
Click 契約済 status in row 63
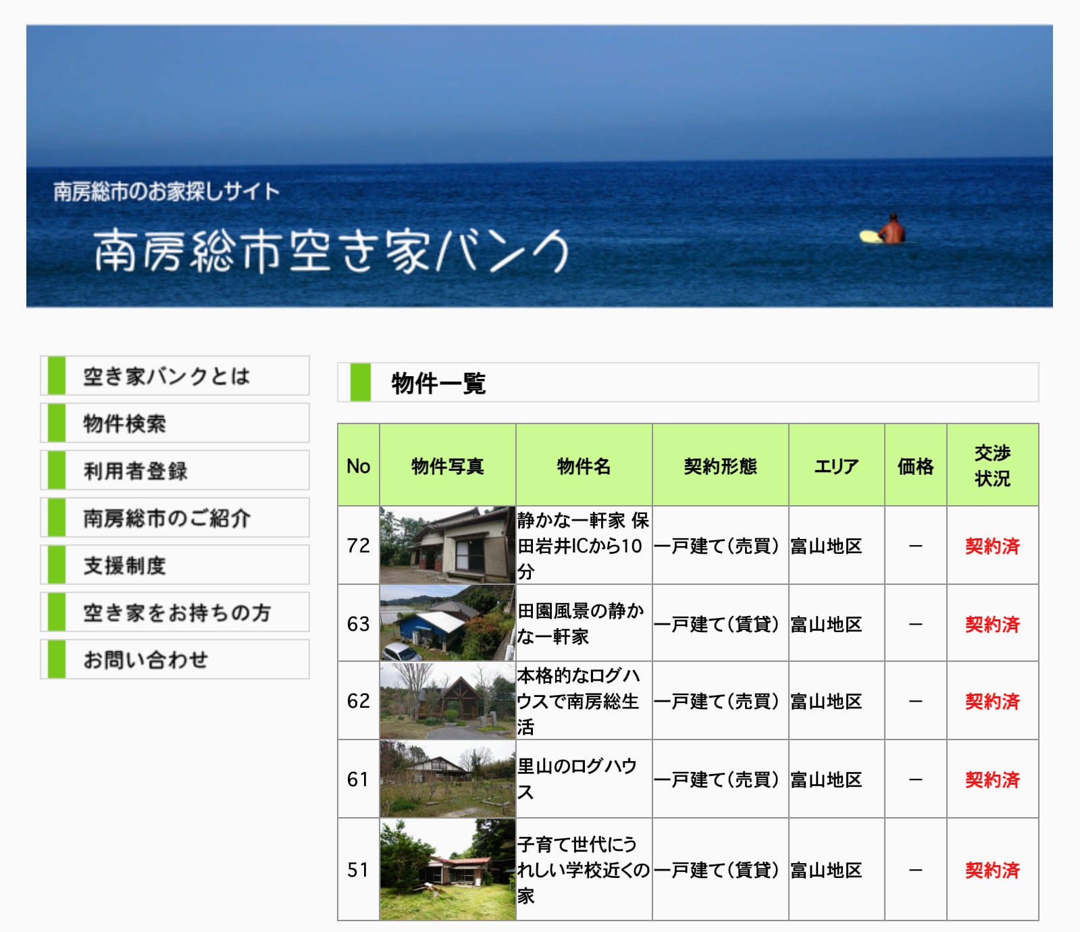pos(992,624)
